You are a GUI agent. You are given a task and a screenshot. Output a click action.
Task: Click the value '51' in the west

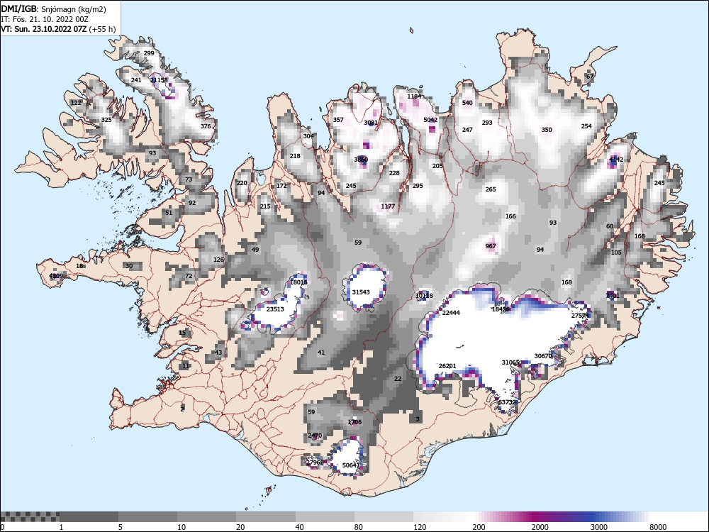(169, 213)
